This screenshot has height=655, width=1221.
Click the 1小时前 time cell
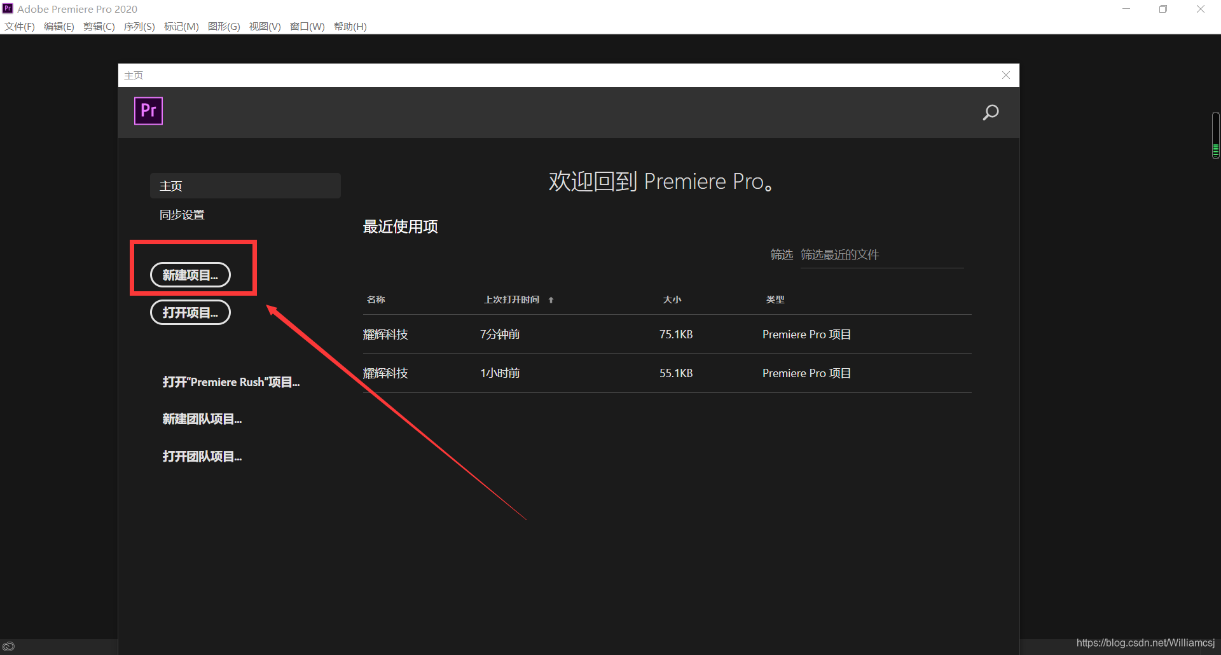[500, 373]
